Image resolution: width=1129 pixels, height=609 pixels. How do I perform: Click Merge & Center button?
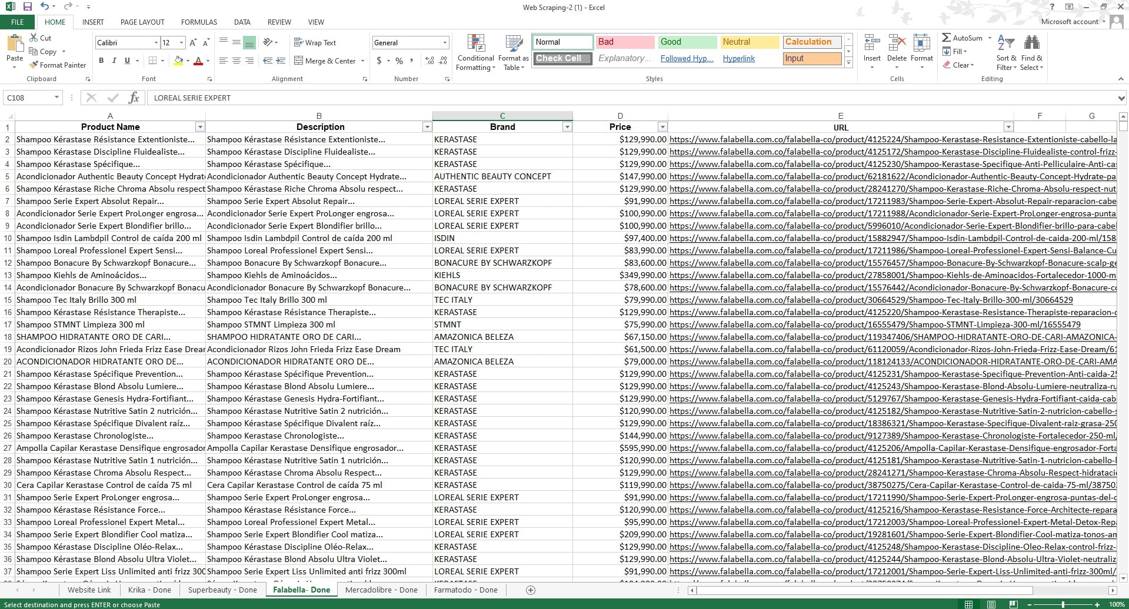[x=325, y=61]
